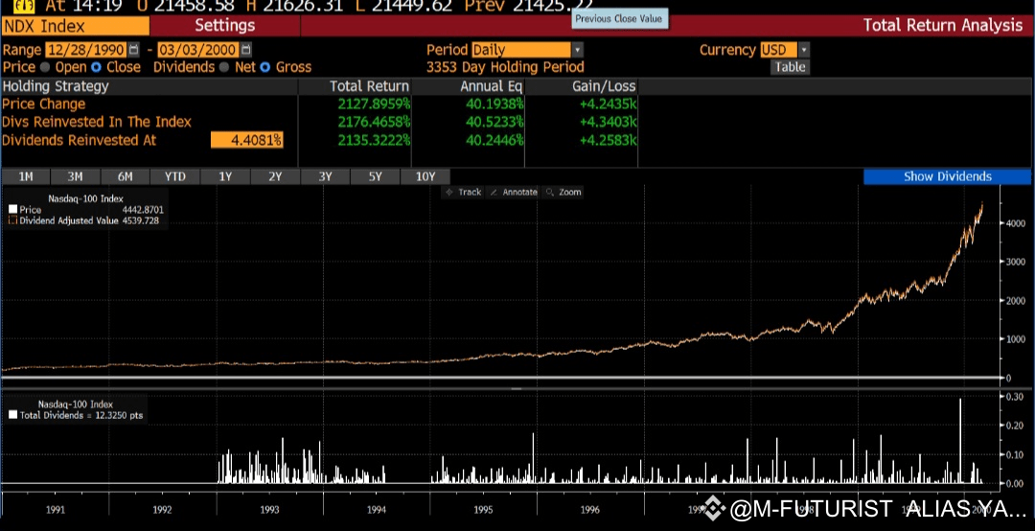Click the +4.2583k gain value
Screen dimensions: 1035x531
pos(608,140)
